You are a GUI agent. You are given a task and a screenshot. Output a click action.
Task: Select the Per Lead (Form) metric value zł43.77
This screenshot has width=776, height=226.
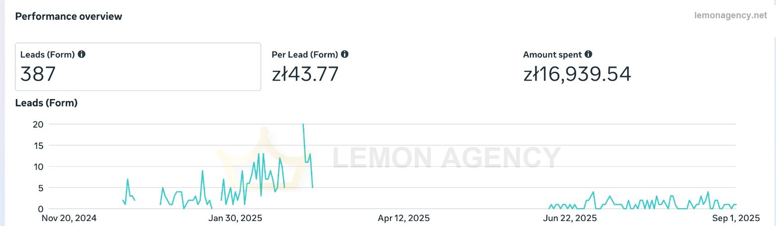click(x=305, y=75)
